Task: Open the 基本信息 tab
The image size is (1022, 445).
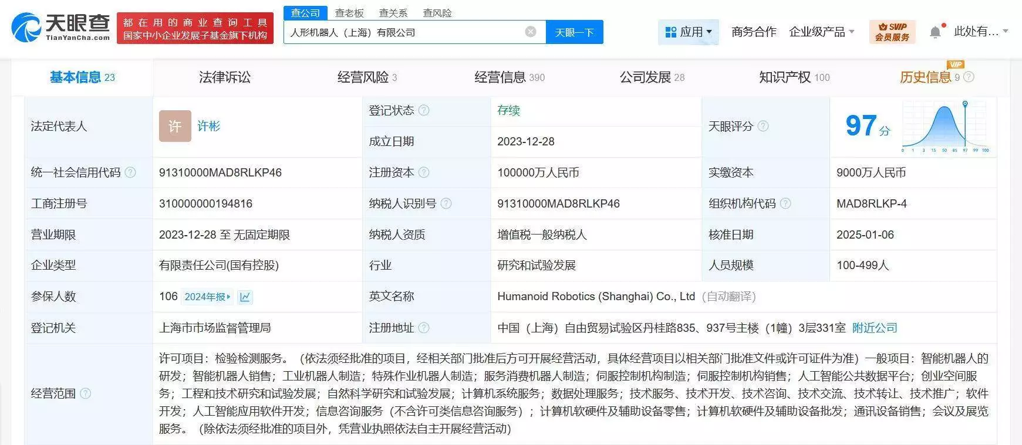Action: tap(82, 77)
